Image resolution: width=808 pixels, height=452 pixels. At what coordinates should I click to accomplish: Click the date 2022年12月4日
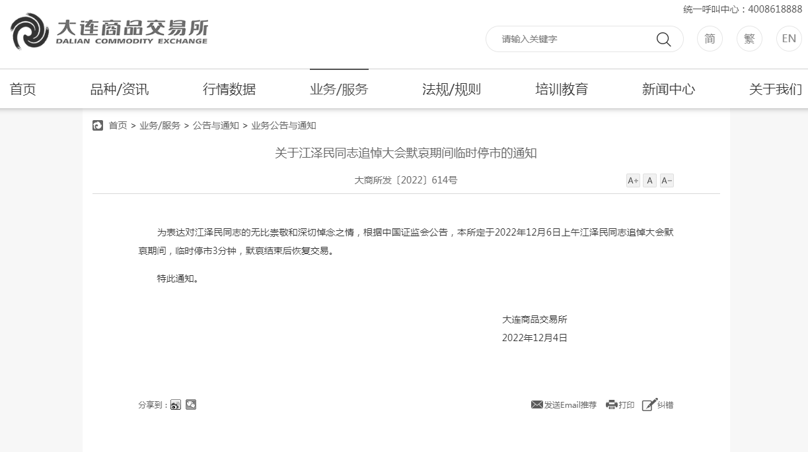pyautogui.click(x=534, y=338)
